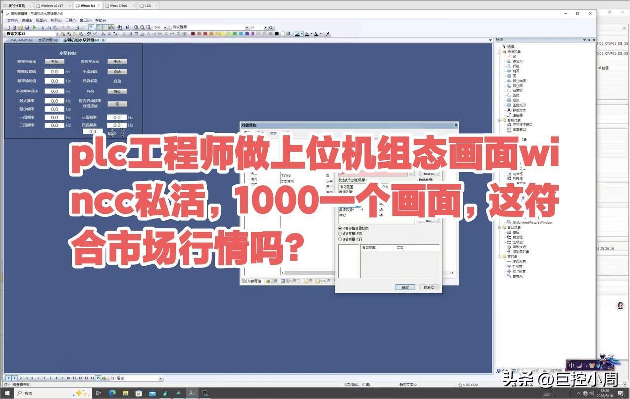Open the layer 15 - 层15 dropdown
The image size is (630, 399).
pos(161,378)
